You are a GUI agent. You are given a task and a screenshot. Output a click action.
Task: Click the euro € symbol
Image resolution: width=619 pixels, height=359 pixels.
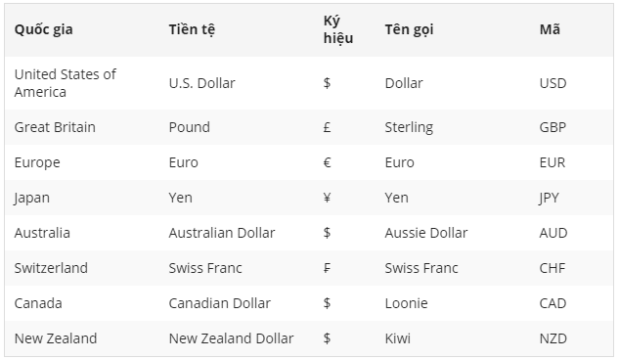tap(327, 162)
